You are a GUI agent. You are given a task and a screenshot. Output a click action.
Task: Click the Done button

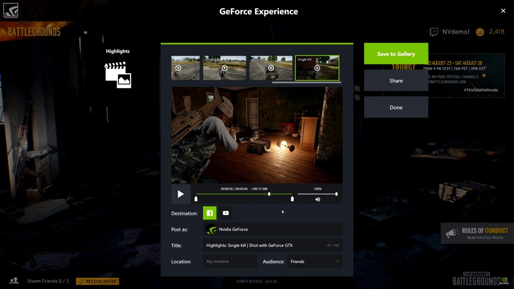point(396,108)
